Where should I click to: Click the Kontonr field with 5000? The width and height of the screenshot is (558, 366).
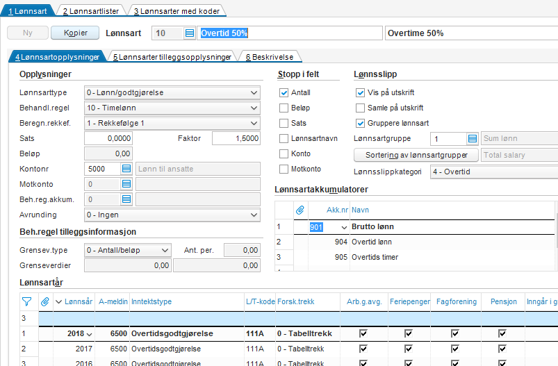pos(102,169)
